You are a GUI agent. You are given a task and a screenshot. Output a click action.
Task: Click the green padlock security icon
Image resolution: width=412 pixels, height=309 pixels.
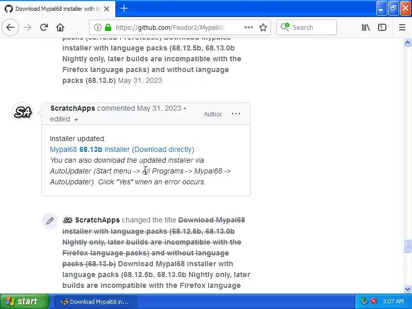click(108, 27)
